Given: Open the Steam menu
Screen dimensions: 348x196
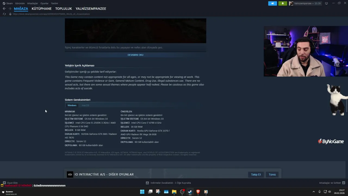Looking at the screenshot, I should 8,3.
